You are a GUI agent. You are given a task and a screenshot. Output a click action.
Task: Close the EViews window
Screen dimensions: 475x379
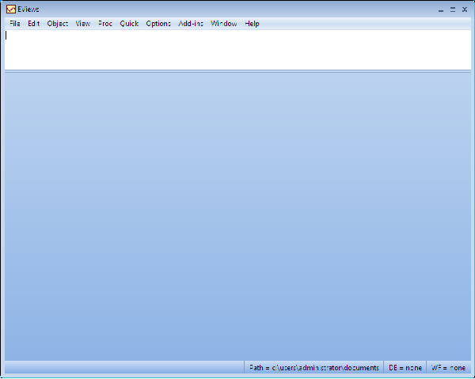[x=465, y=9]
